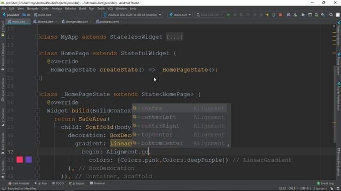The width and height of the screenshot is (341, 191).
Task: Open the Tools menu
Action: 101,8
